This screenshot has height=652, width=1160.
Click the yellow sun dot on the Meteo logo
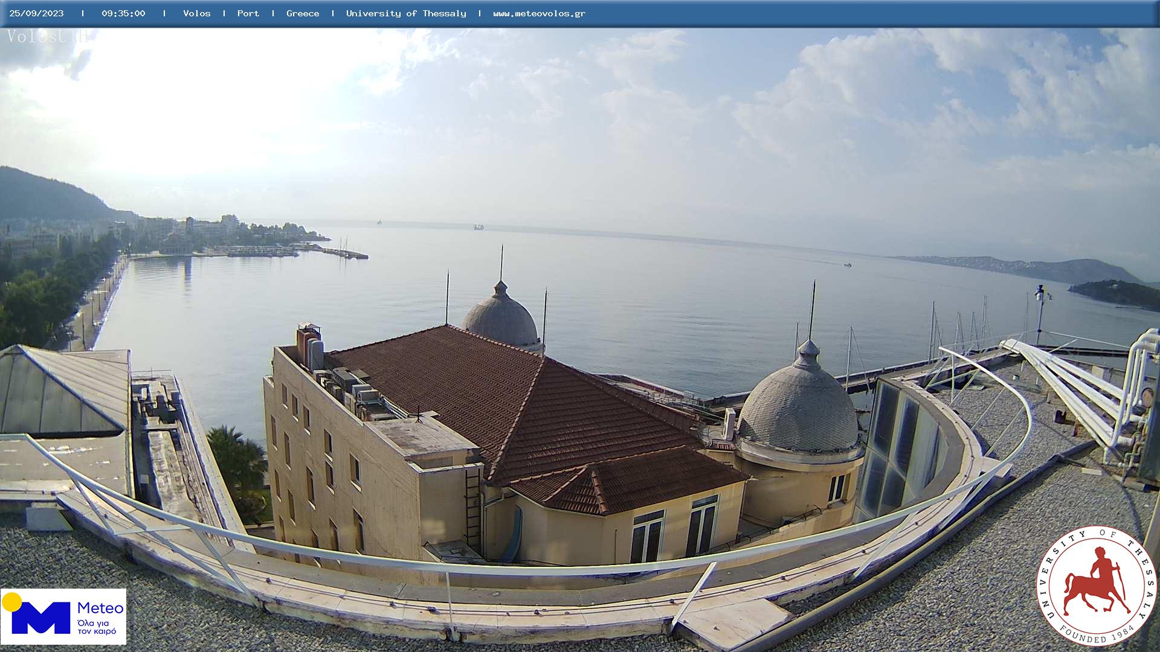coord(11,601)
